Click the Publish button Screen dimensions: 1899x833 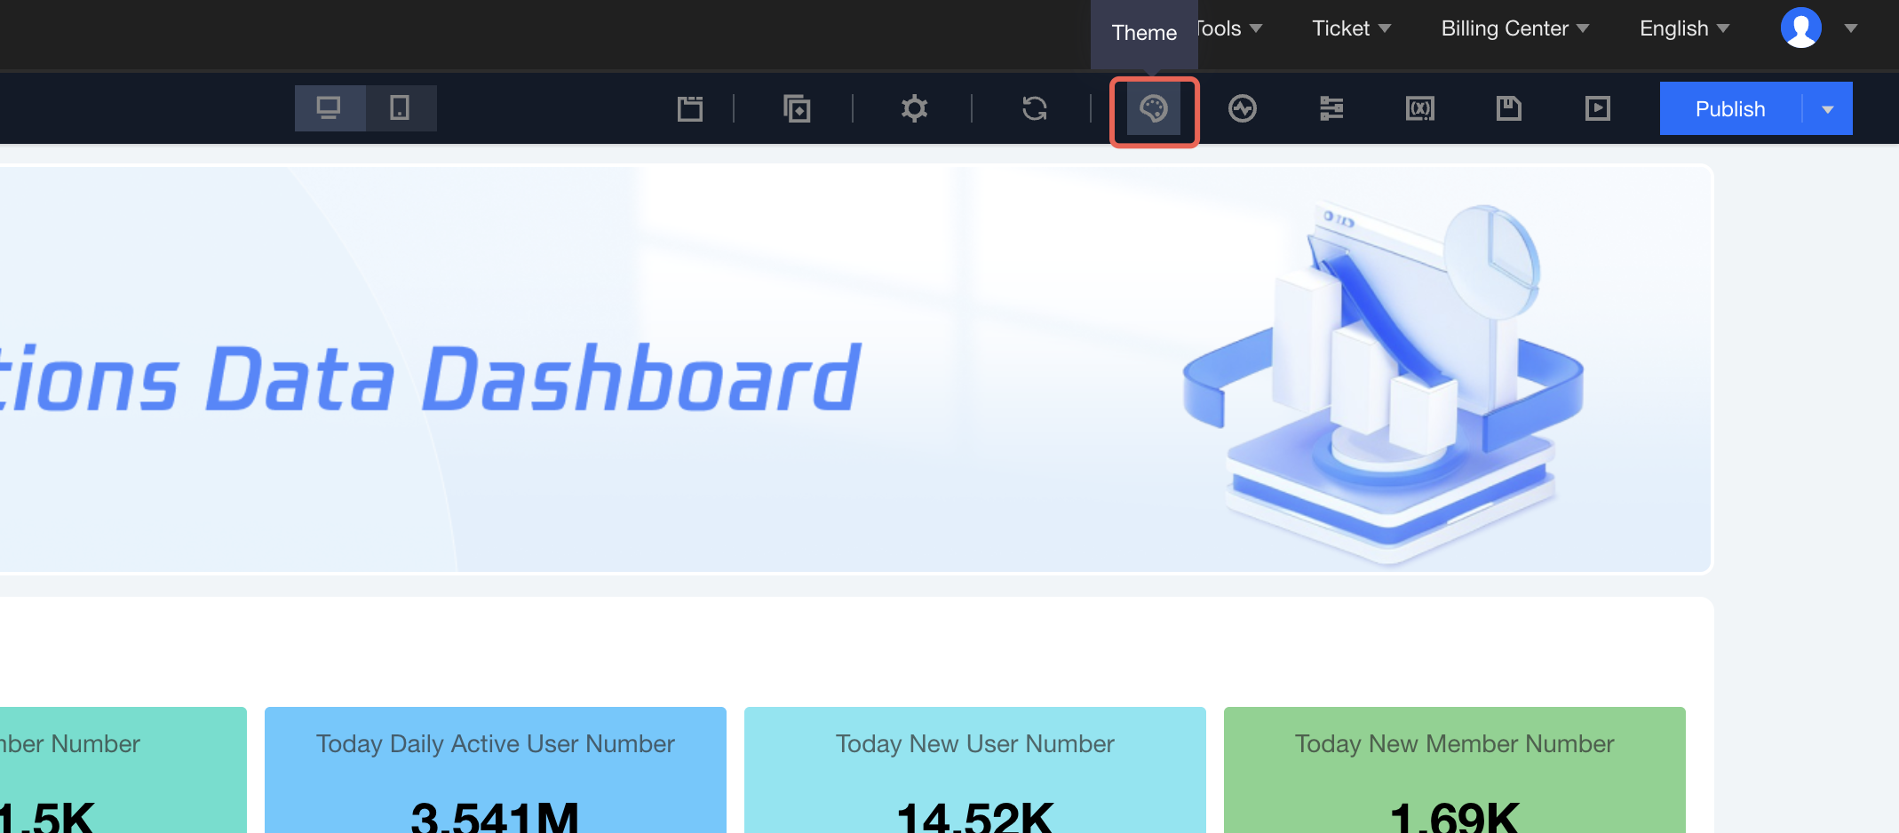(x=1731, y=108)
